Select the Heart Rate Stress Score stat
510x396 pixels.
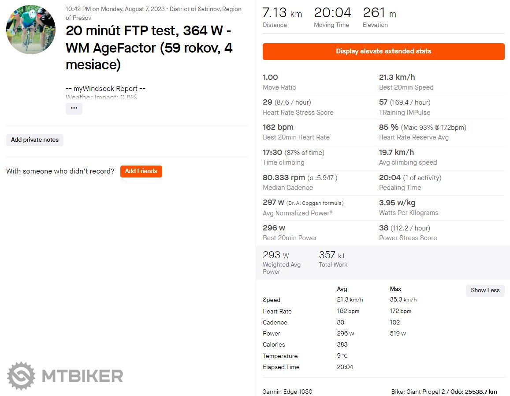pos(298,107)
